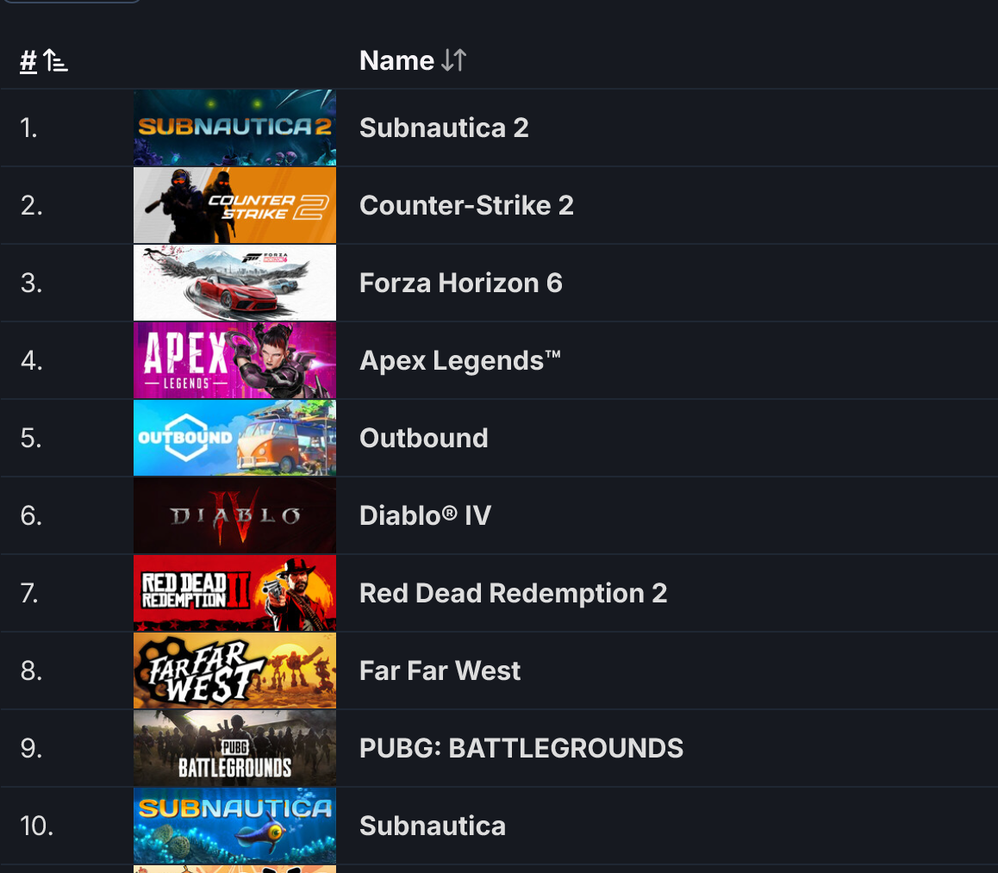Open the PUBG Battlegrounds banner image

coord(235,749)
